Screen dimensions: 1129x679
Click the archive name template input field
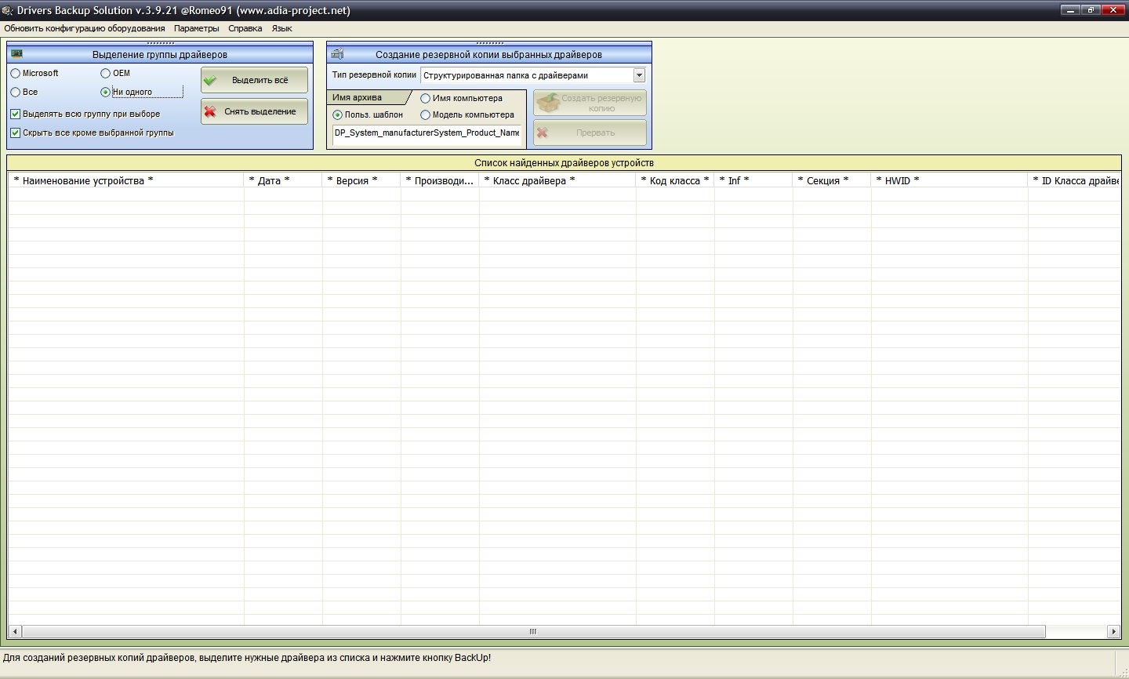click(426, 133)
